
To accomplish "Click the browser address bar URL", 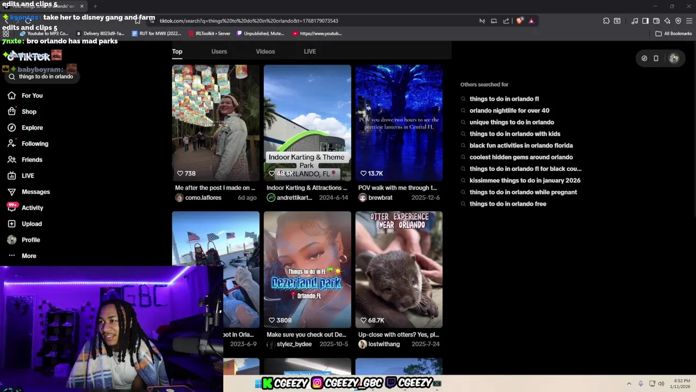I will click(249, 21).
